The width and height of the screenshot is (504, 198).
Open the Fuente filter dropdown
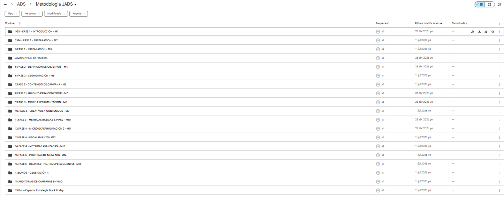click(78, 14)
